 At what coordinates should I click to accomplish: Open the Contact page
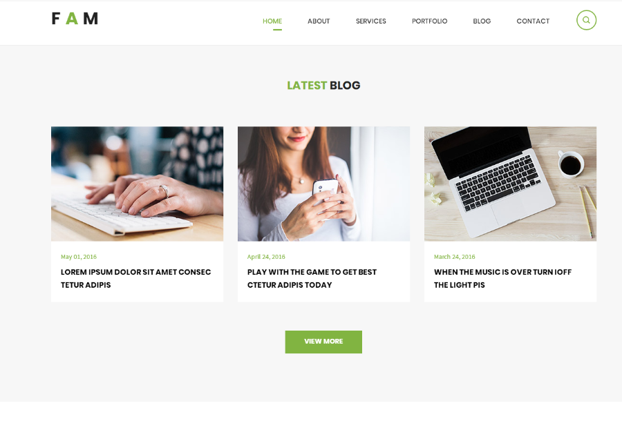(x=533, y=21)
